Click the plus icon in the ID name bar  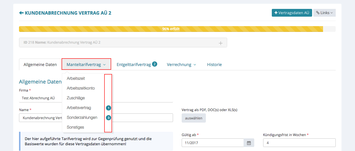click(221, 43)
